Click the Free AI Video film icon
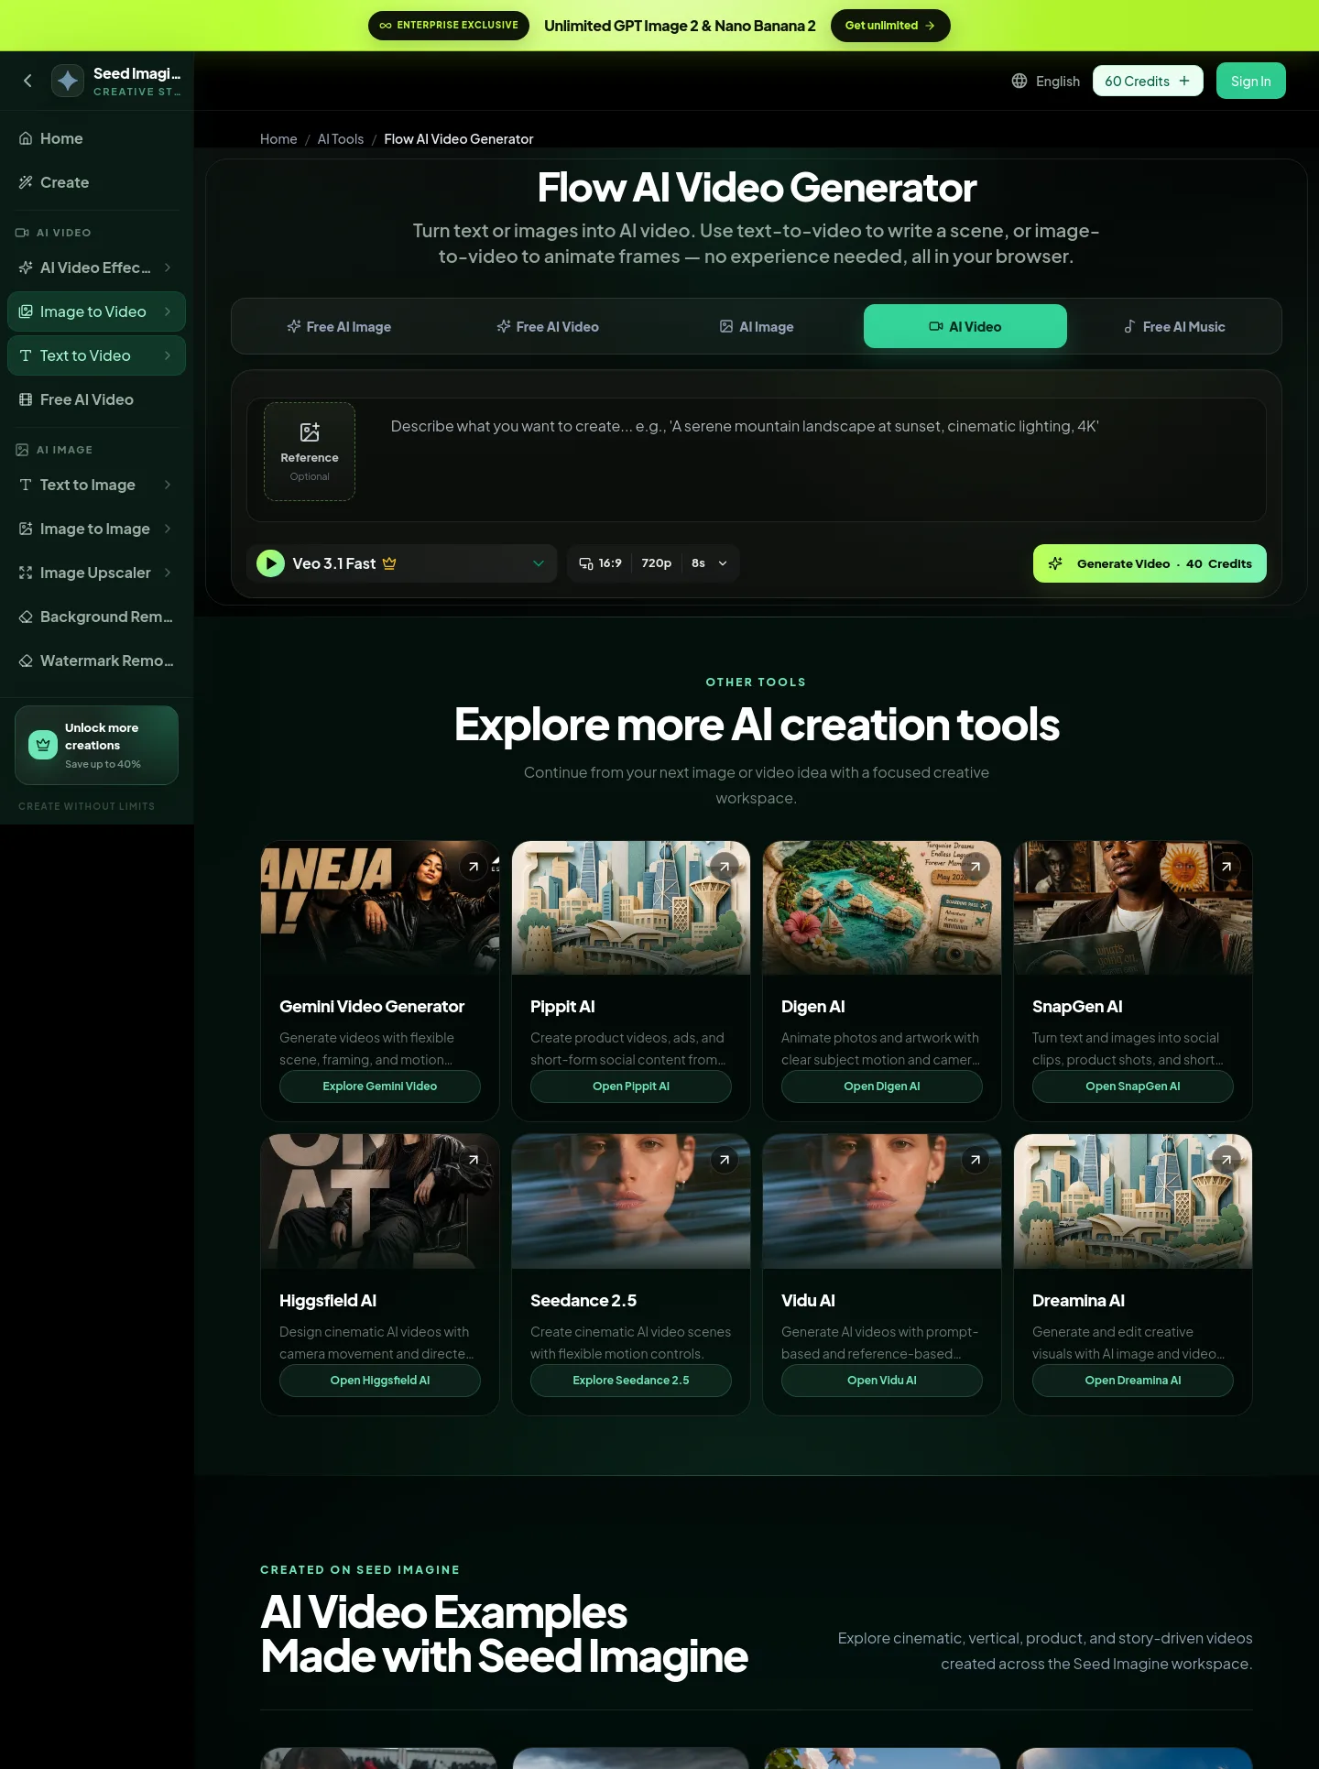Screen dimensions: 1319x1769 click(x=26, y=399)
